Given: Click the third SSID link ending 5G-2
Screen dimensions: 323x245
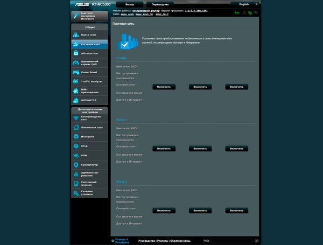Looking at the screenshot, I should coord(162,15).
